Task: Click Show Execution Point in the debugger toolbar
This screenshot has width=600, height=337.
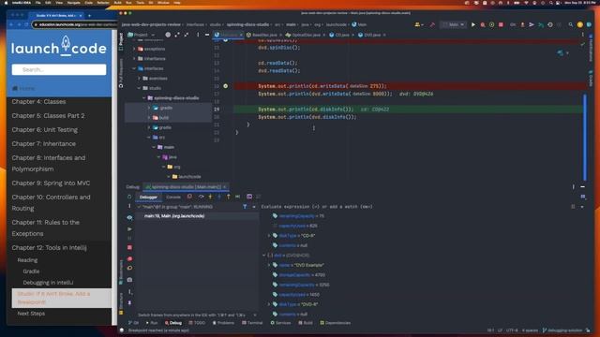Action: click(x=189, y=197)
